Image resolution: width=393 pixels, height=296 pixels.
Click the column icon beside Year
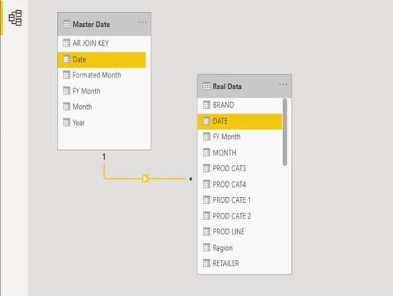66,123
